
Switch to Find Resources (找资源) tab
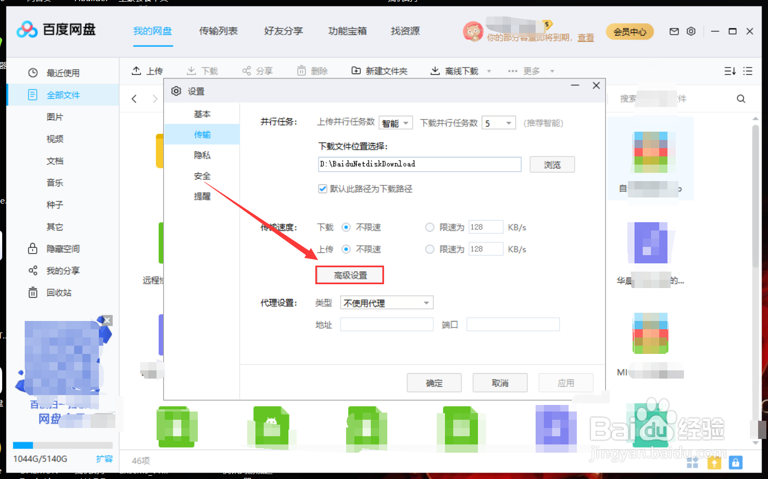pos(405,31)
